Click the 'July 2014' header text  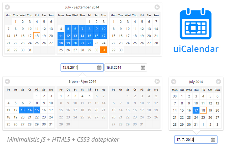[196, 82]
